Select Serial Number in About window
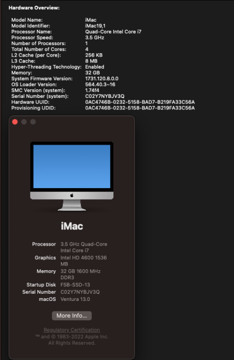This screenshot has height=360, width=234. coord(80,292)
